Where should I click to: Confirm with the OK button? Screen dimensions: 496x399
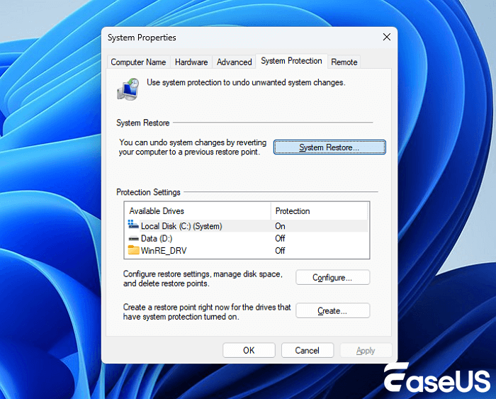pos(249,350)
